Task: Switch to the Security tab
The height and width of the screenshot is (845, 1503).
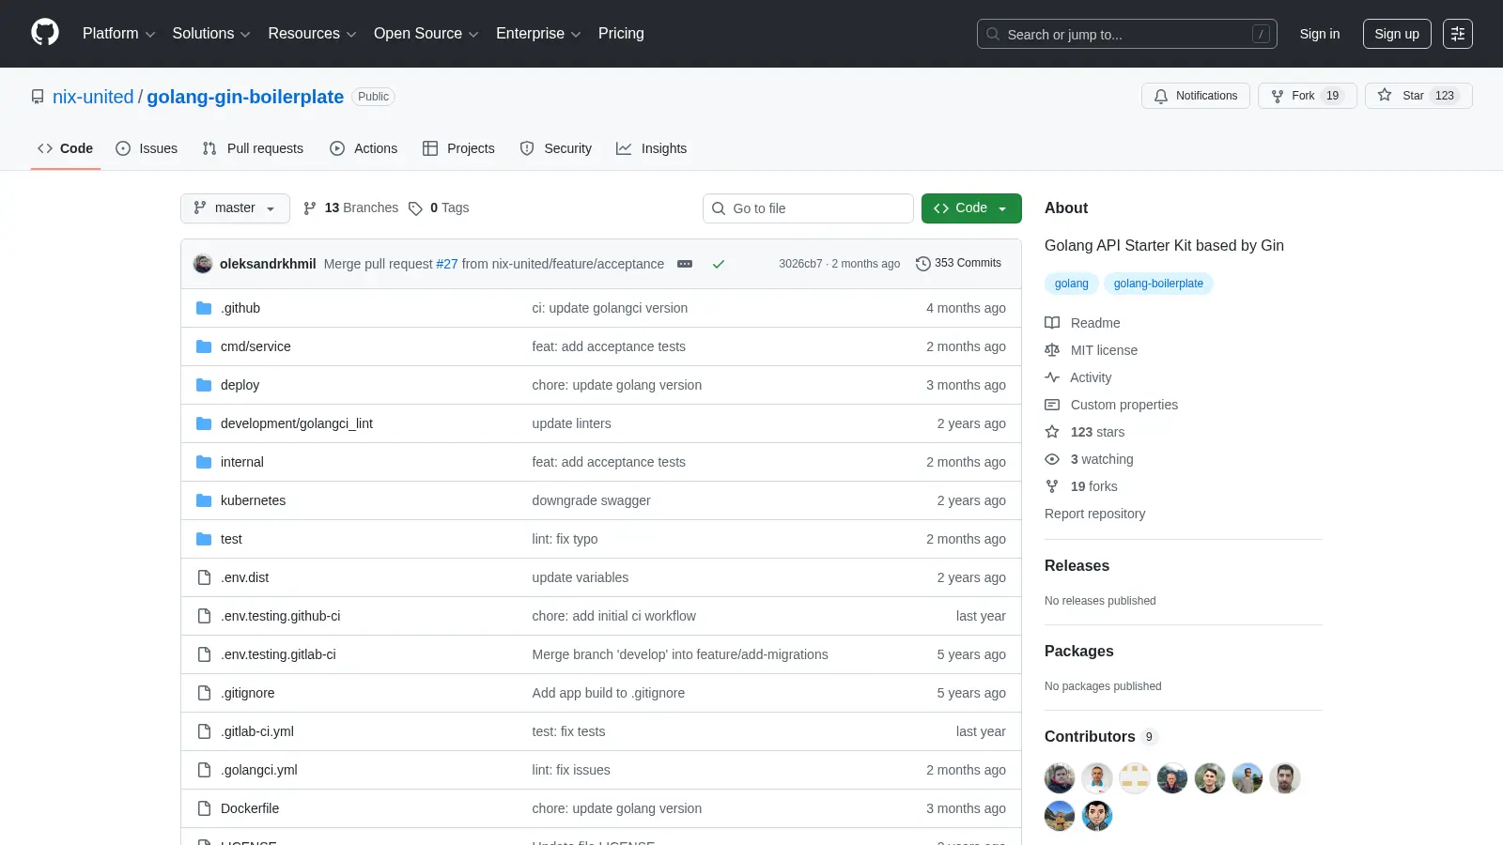Action: (x=556, y=148)
